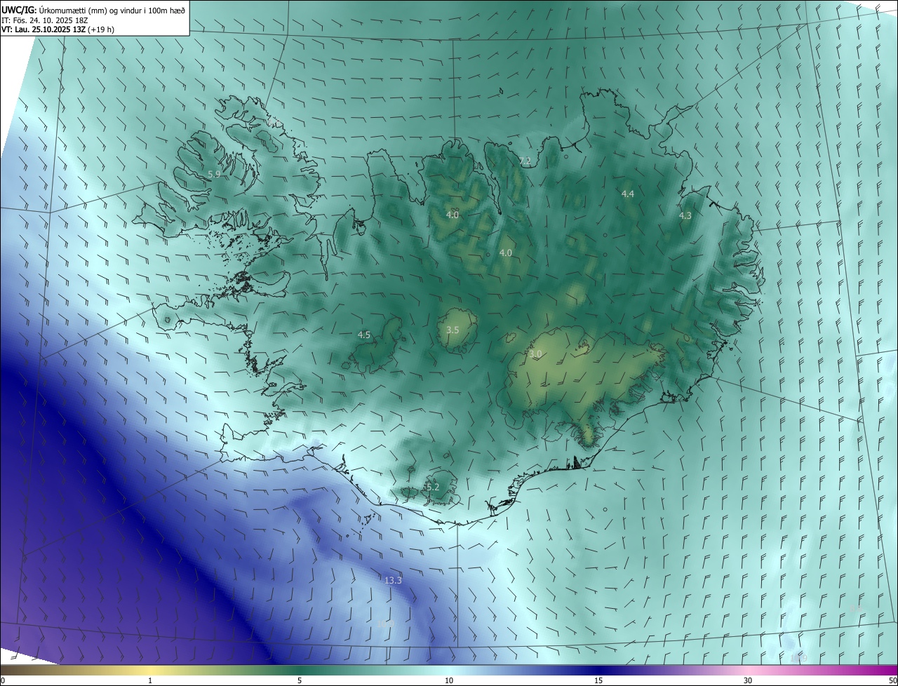Click the colour scale tick label 5

pyautogui.click(x=300, y=680)
